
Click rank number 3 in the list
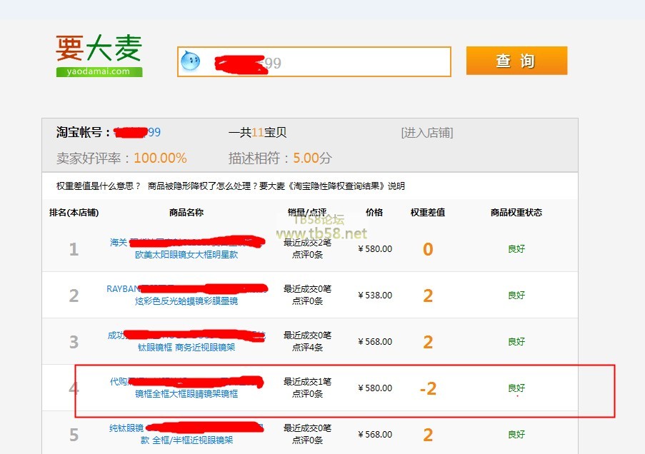[x=74, y=342]
